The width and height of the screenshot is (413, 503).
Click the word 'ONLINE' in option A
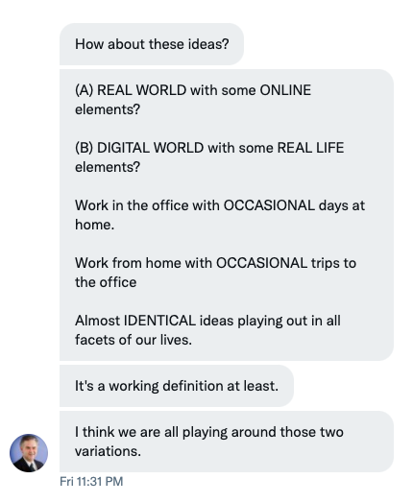(285, 90)
